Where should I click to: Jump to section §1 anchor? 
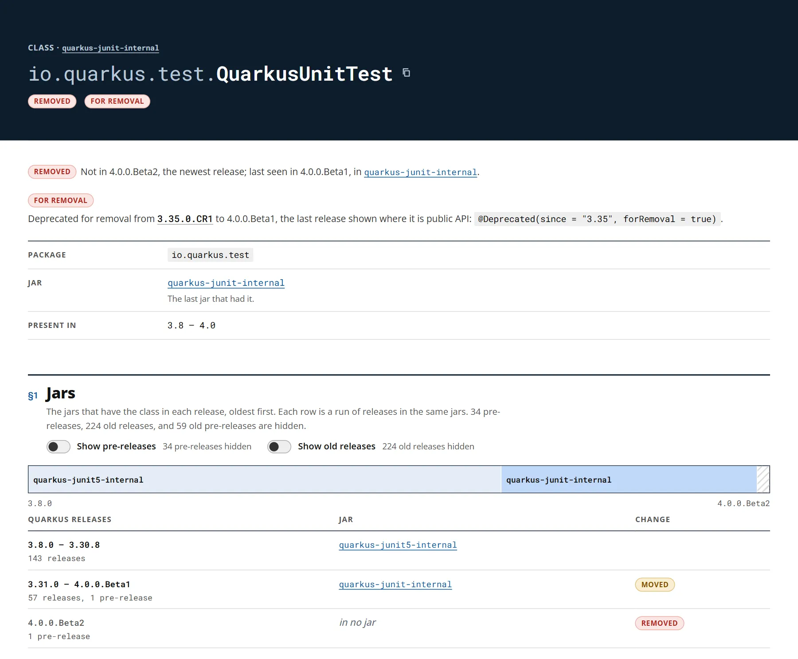(33, 395)
